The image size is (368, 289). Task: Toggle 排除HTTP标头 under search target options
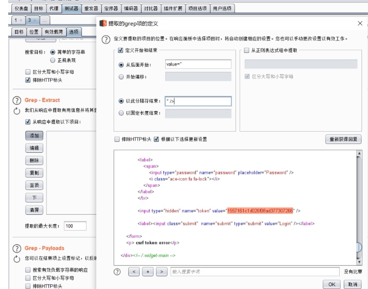(x=28, y=80)
